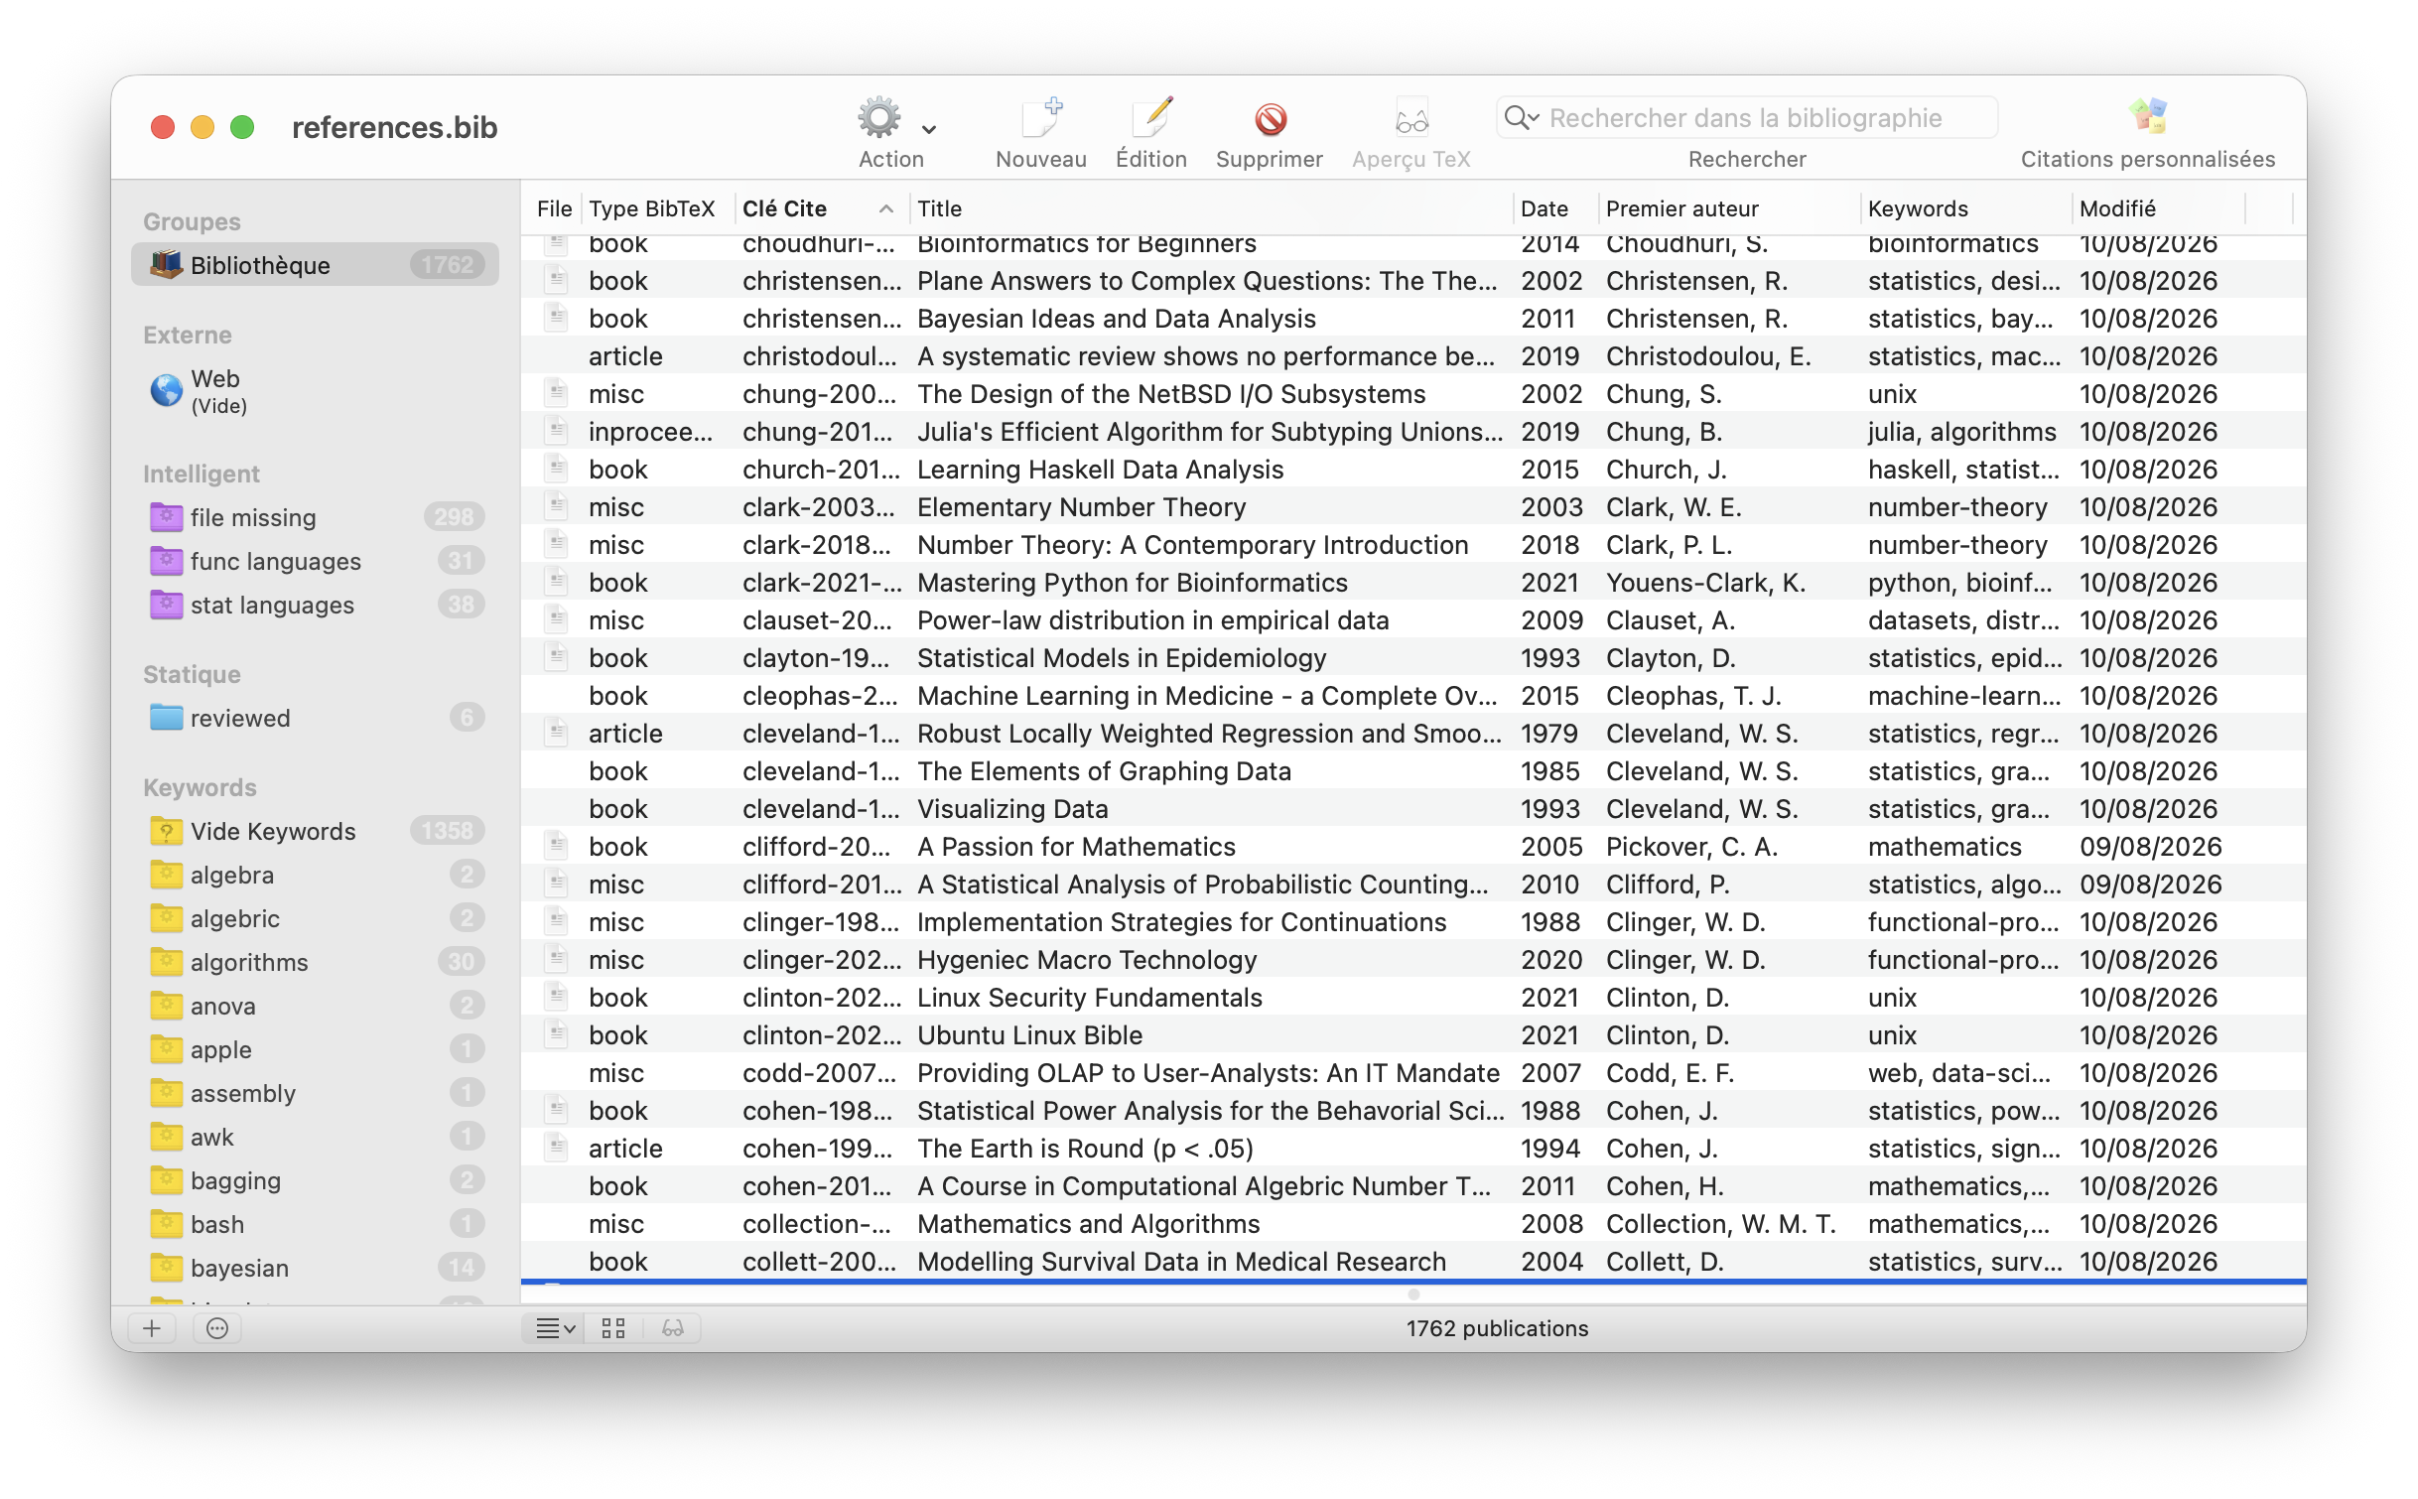Select the Web external group
This screenshot has width=2418, height=1499.
click(x=315, y=391)
